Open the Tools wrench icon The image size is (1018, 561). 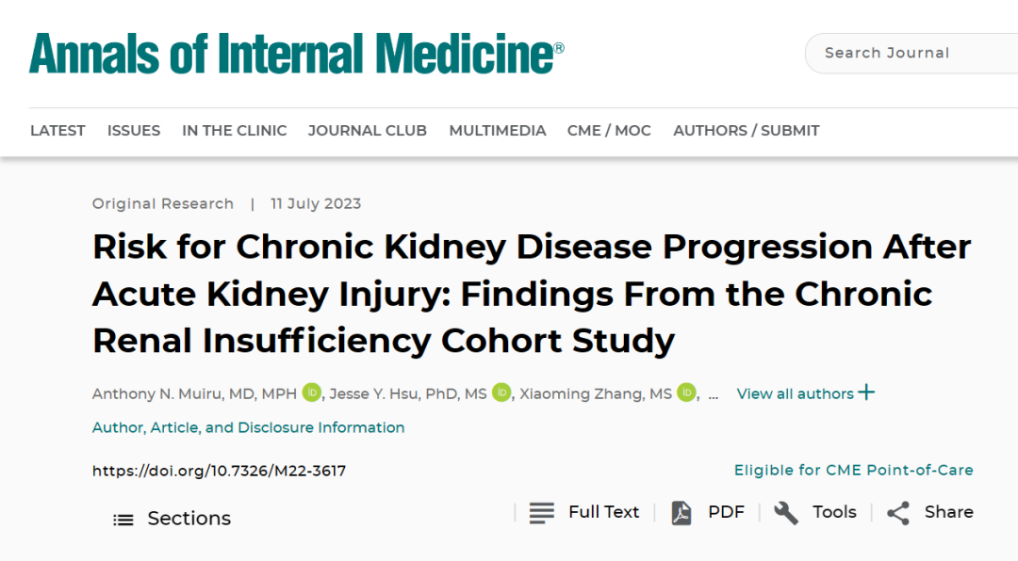(785, 512)
